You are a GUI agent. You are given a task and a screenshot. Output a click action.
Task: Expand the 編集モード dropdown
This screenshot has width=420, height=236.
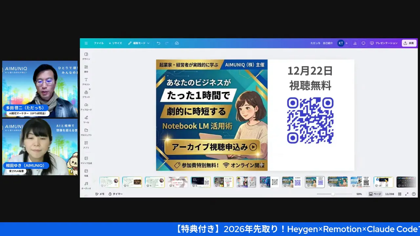139,43
